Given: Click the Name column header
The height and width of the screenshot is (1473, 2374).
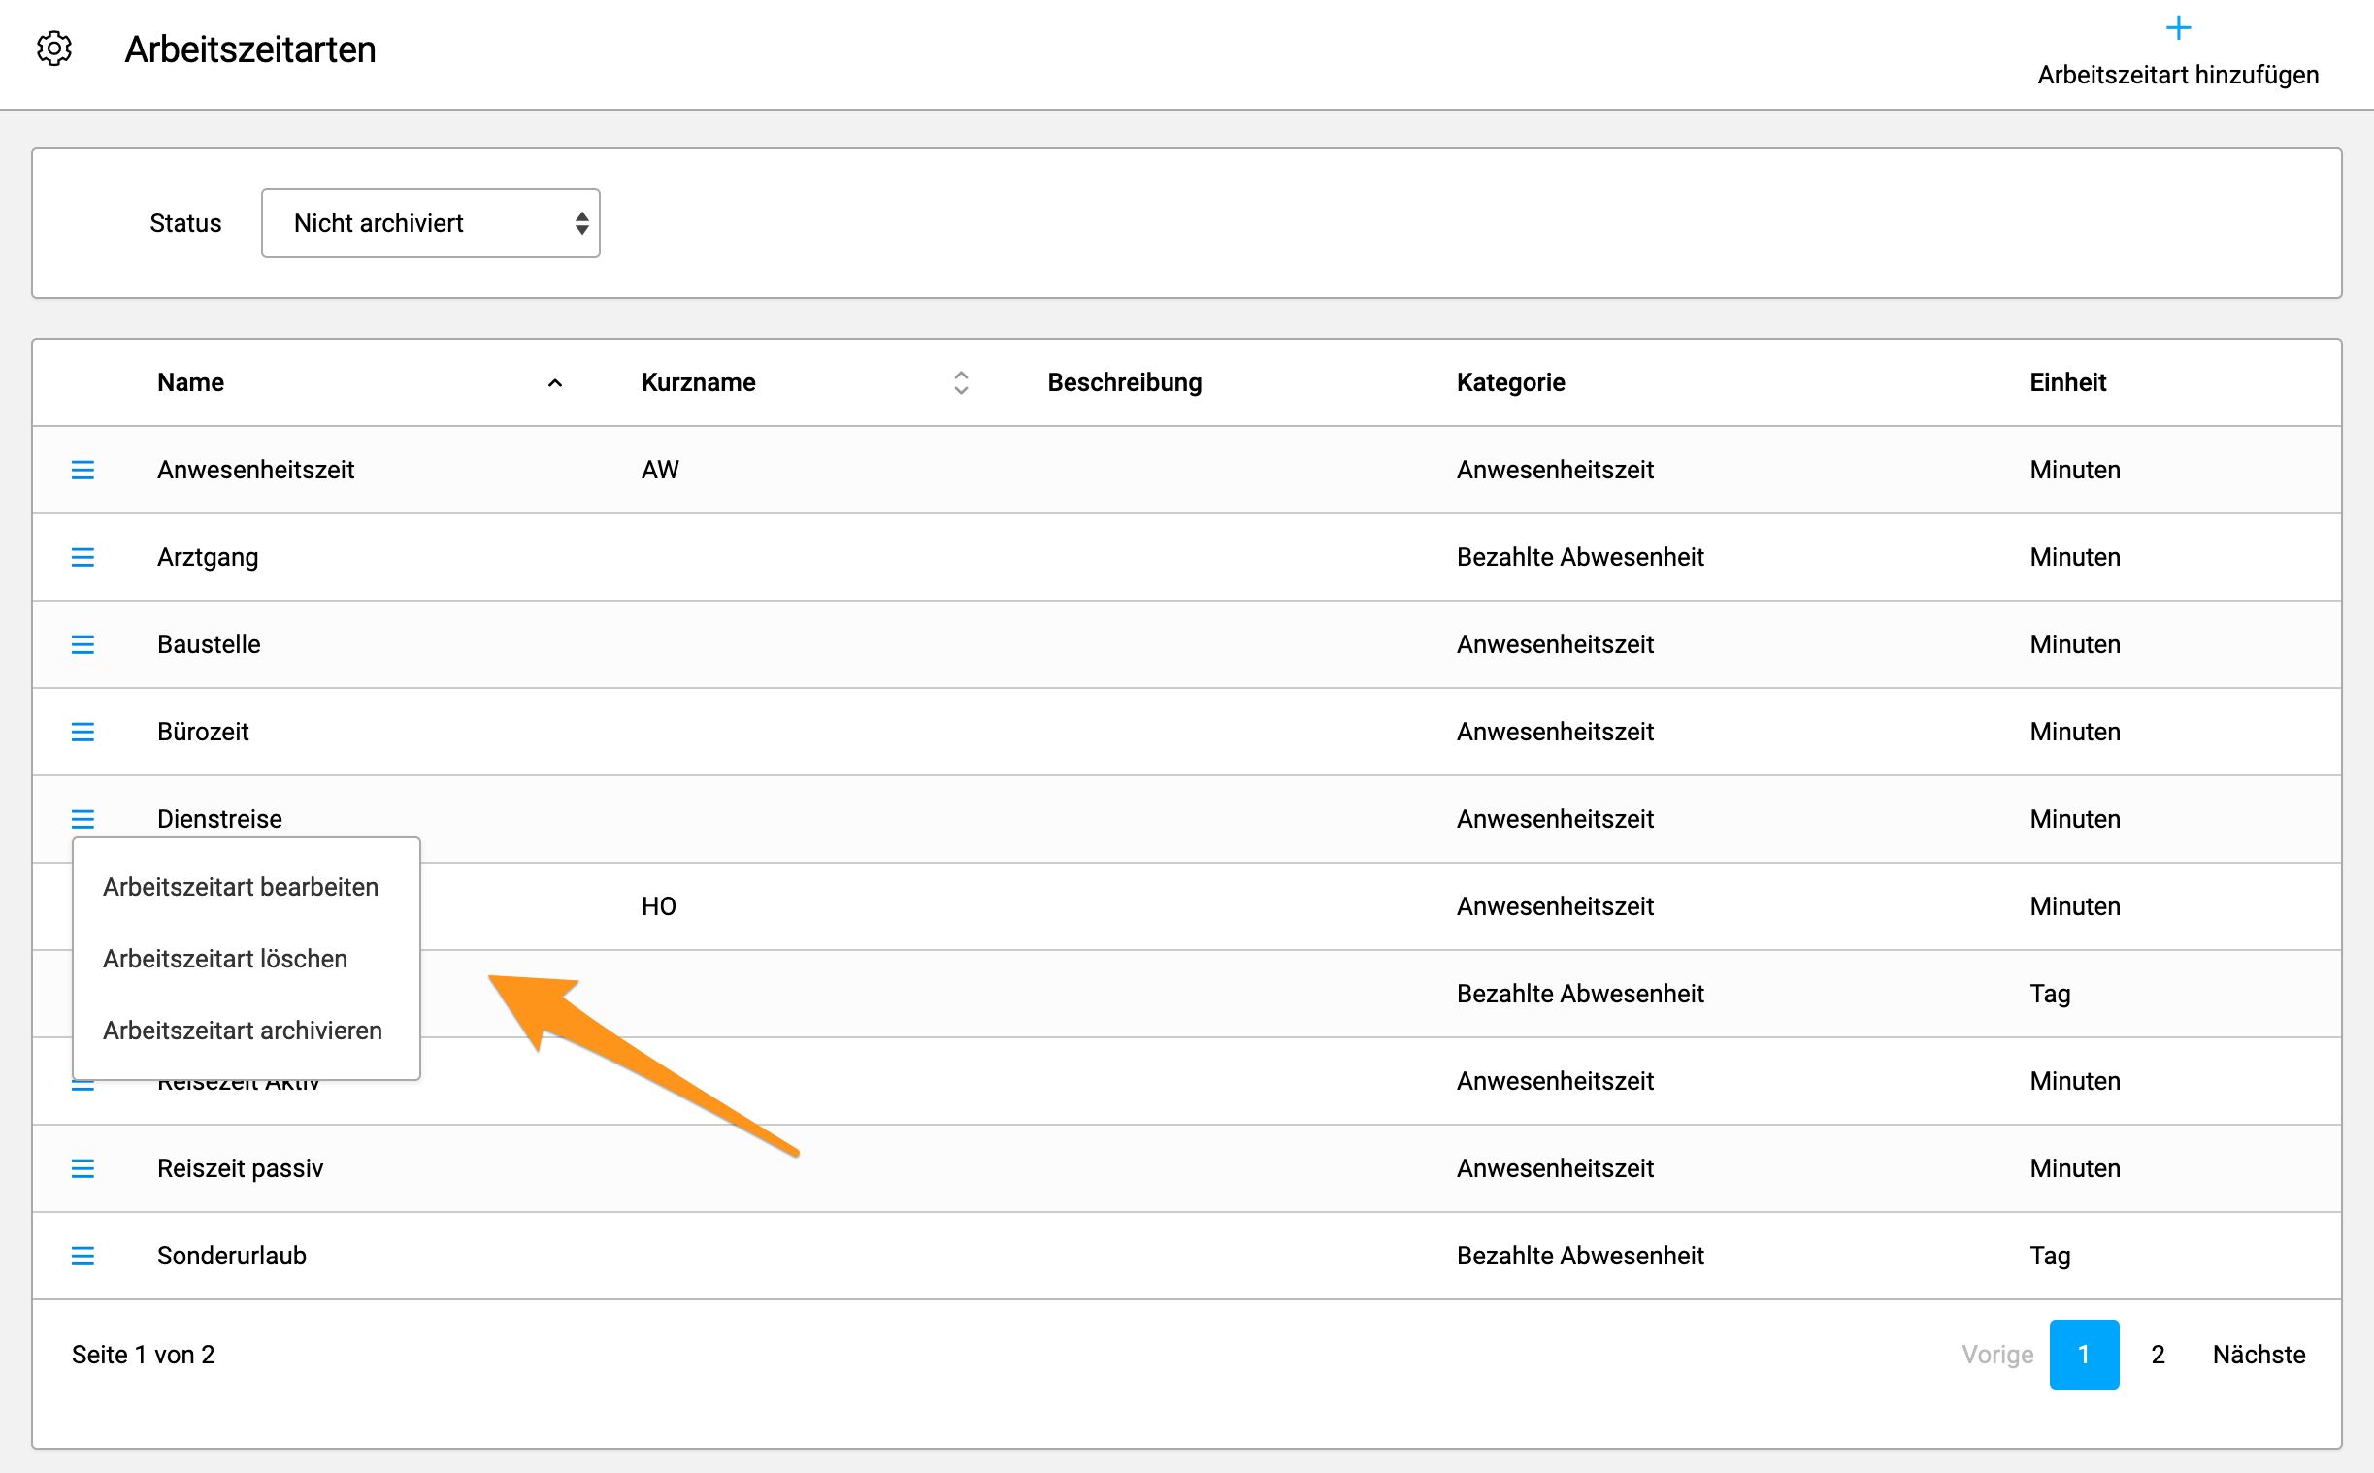Looking at the screenshot, I should (190, 383).
